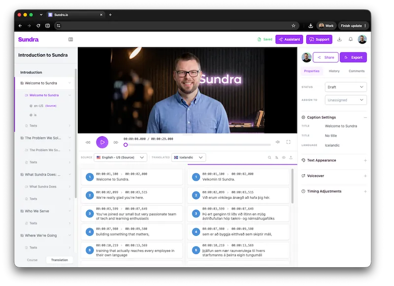Image resolution: width=394 pixels, height=286 pixels.
Task: Select the purple Welcome to Sundra video item
Action: (44, 95)
